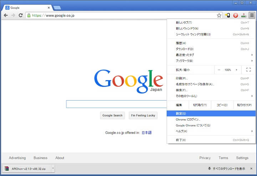This screenshot has width=257, height=176.
Task: Click the Google favicon on the tab
Action: tap(7, 8)
